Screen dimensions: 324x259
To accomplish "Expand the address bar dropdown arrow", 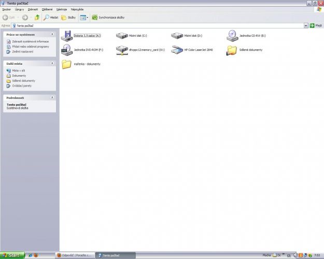I will [306, 25].
